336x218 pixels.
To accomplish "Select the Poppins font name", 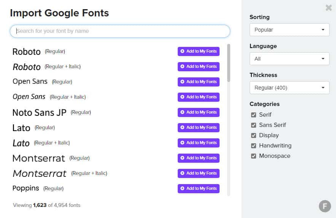I will [x=26, y=188].
